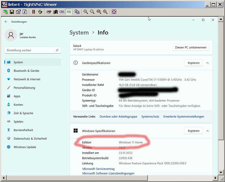Switch TightVNC to full screen mode
Image resolution: width=225 pixels, height=182 pixels.
point(114,12)
